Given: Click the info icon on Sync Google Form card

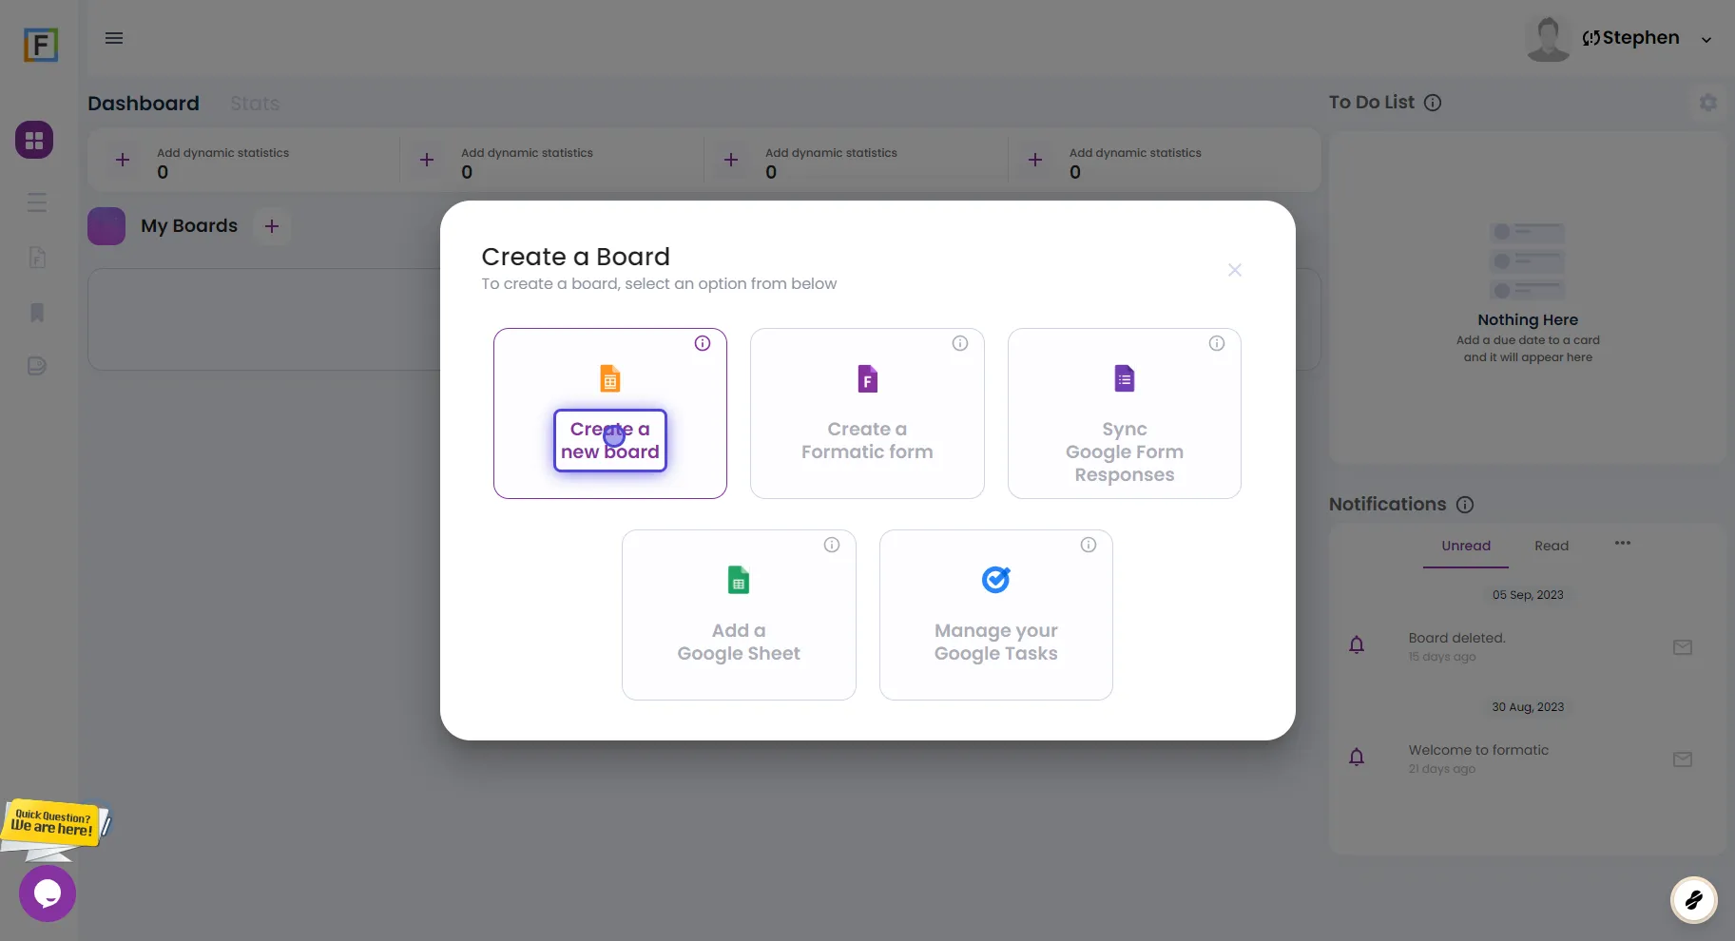Looking at the screenshot, I should [x=1217, y=343].
